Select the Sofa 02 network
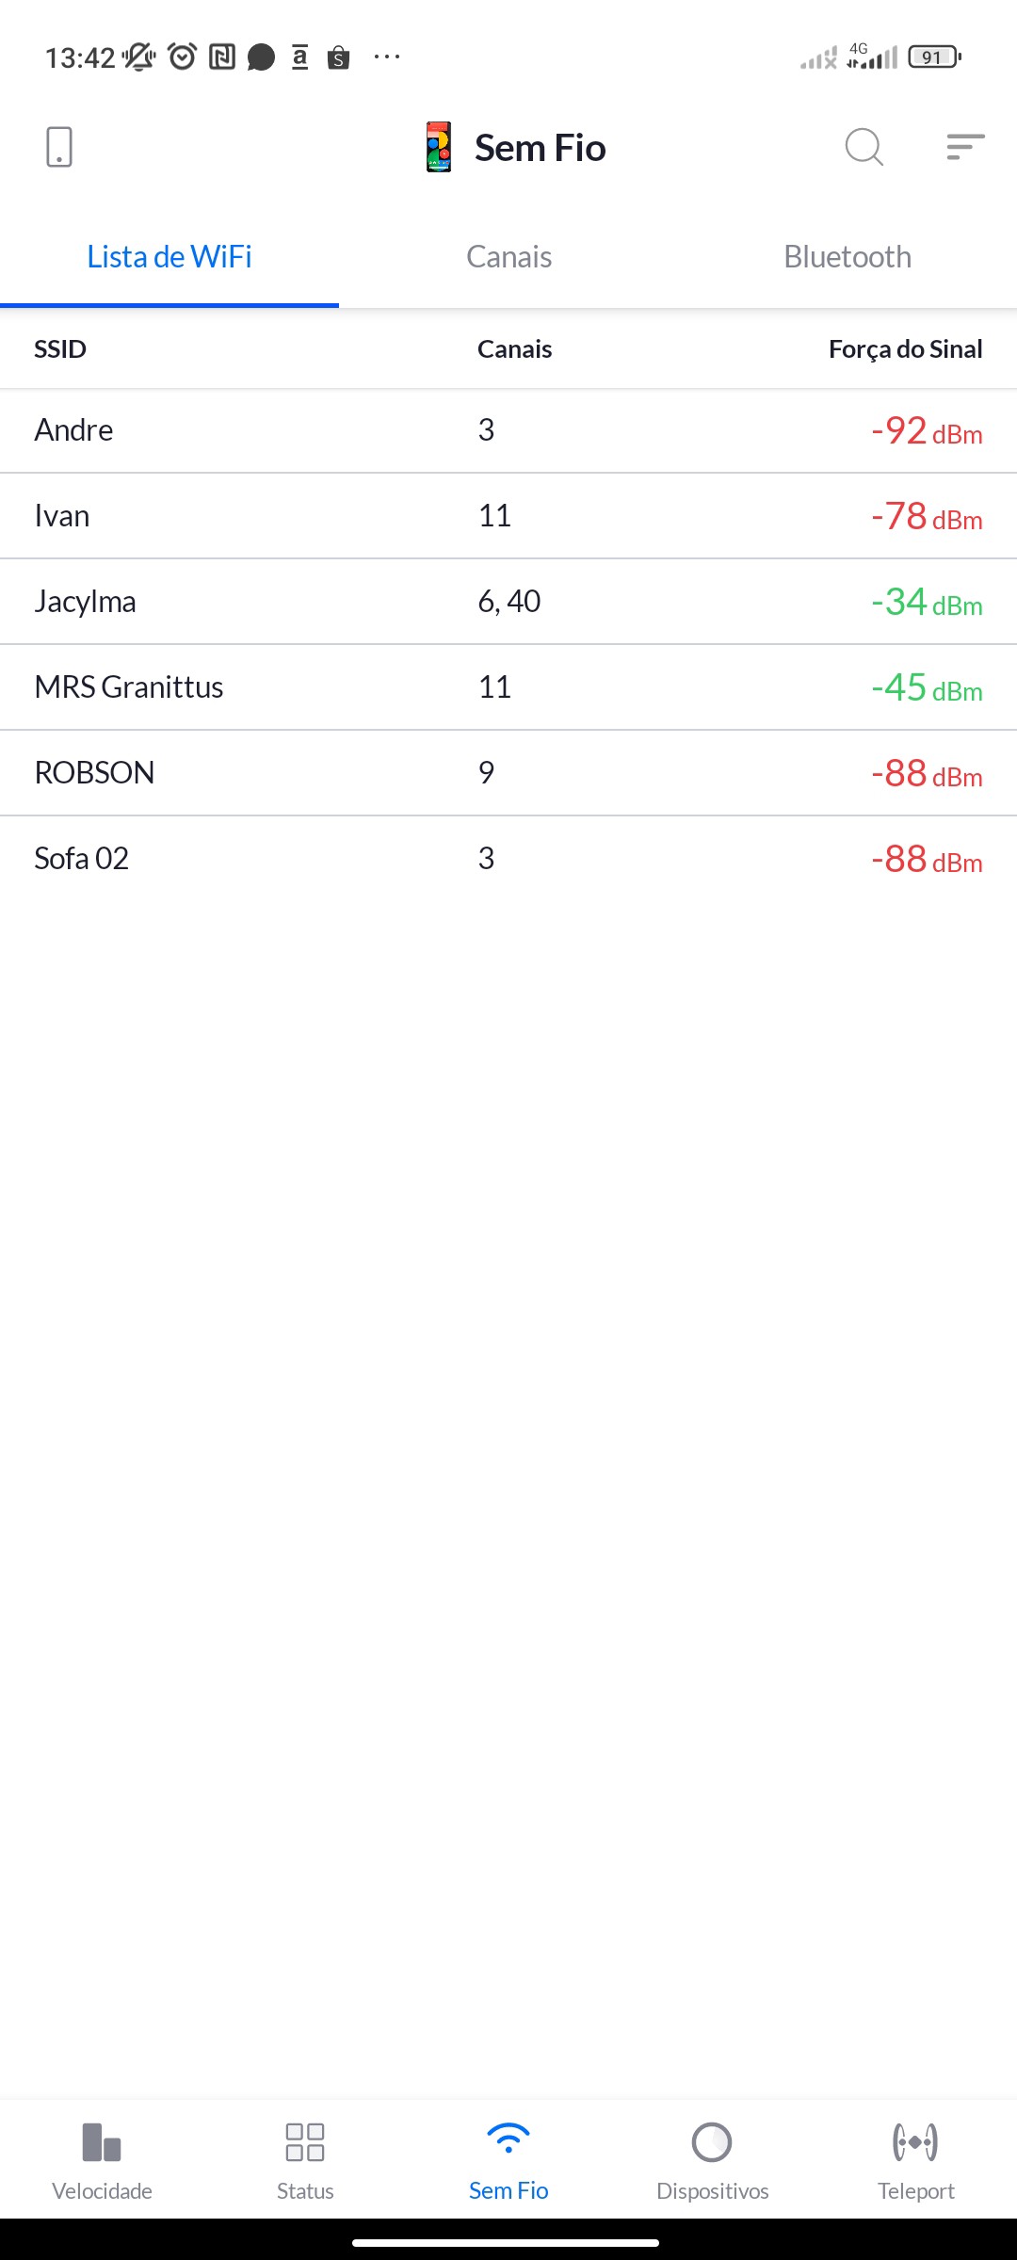 (x=508, y=859)
